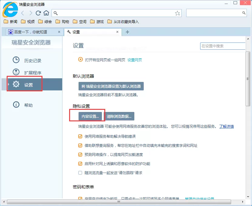Open the 了解详情 link

pos(227,127)
